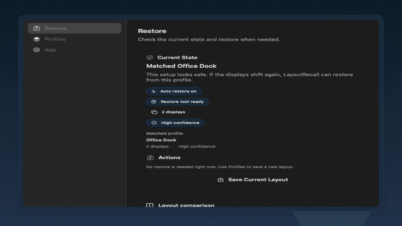Click the 2 displays monitor icon
The height and width of the screenshot is (226, 402).
[x=154, y=112]
